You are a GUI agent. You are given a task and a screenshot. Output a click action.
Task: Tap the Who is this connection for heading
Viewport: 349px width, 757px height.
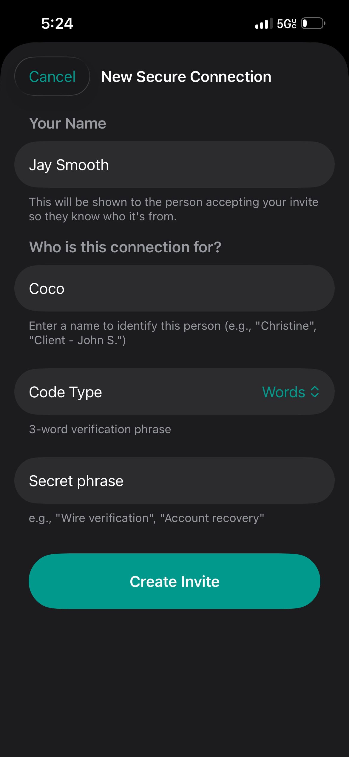pyautogui.click(x=126, y=247)
